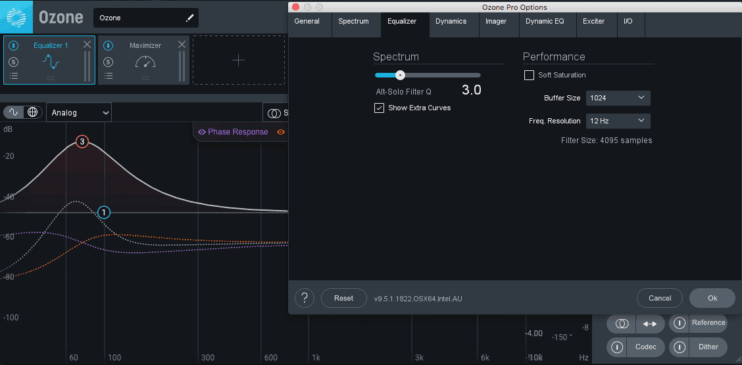742x365 pixels.
Task: Open the Freq. Resolution 12 Hz dropdown
Action: pyautogui.click(x=618, y=121)
